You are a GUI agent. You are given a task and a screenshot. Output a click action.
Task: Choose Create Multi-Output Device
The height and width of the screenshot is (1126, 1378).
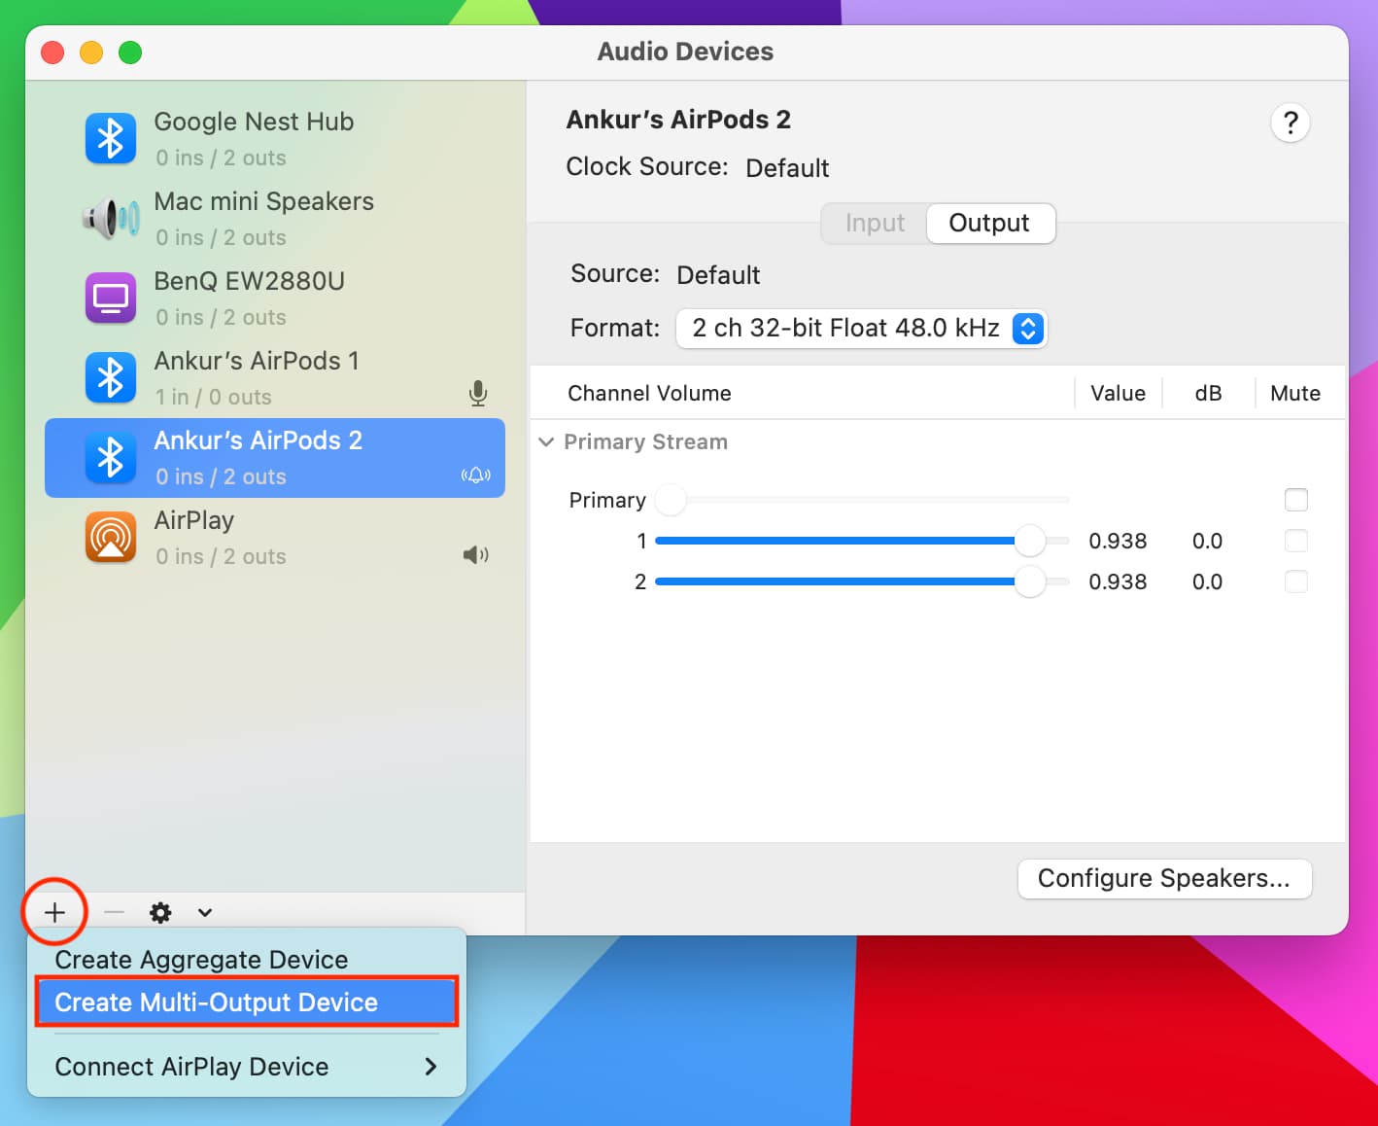tap(247, 1003)
